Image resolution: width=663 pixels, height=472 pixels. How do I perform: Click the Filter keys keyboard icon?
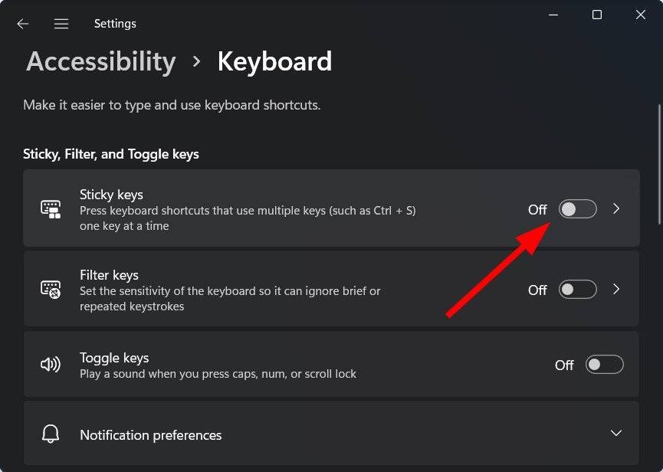pyautogui.click(x=51, y=290)
